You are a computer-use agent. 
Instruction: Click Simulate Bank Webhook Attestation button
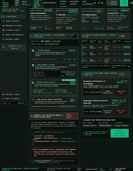pos(43,162)
